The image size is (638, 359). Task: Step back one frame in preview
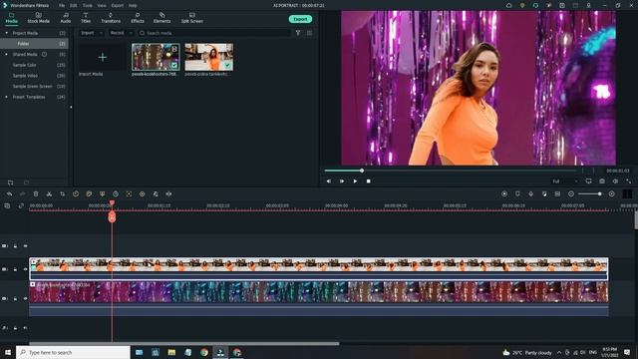(x=329, y=181)
